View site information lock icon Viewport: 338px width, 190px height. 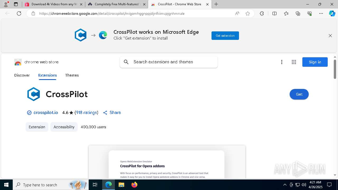(33, 13)
